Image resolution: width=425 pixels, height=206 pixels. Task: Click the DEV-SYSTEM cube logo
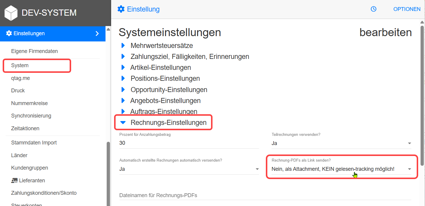[x=11, y=12]
